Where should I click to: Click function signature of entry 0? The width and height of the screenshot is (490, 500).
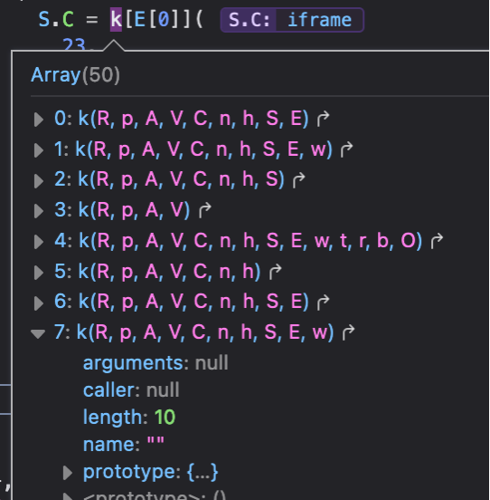tap(193, 119)
